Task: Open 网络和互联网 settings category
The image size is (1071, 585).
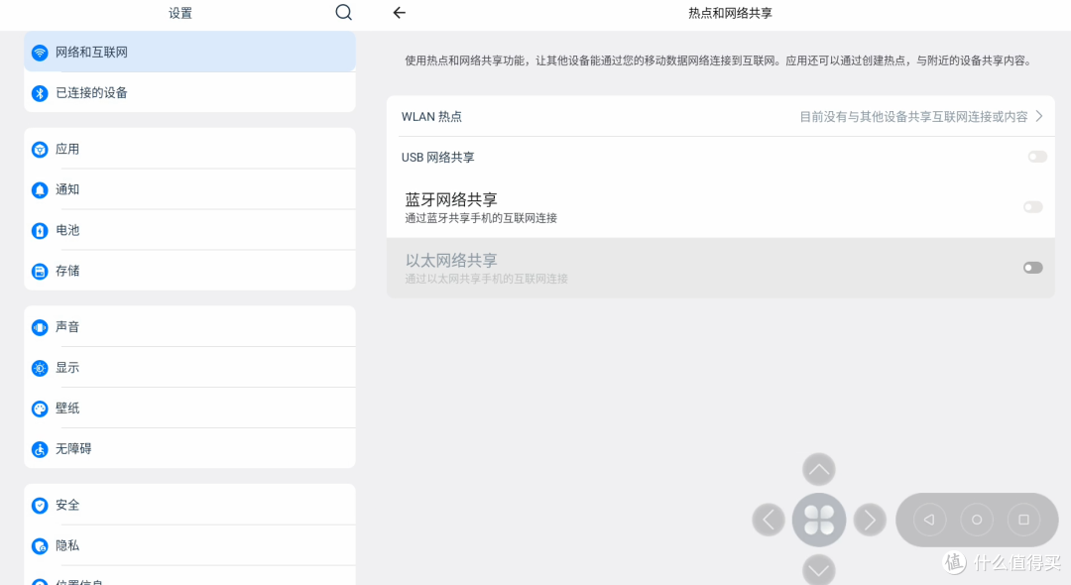Action: pyautogui.click(x=189, y=52)
